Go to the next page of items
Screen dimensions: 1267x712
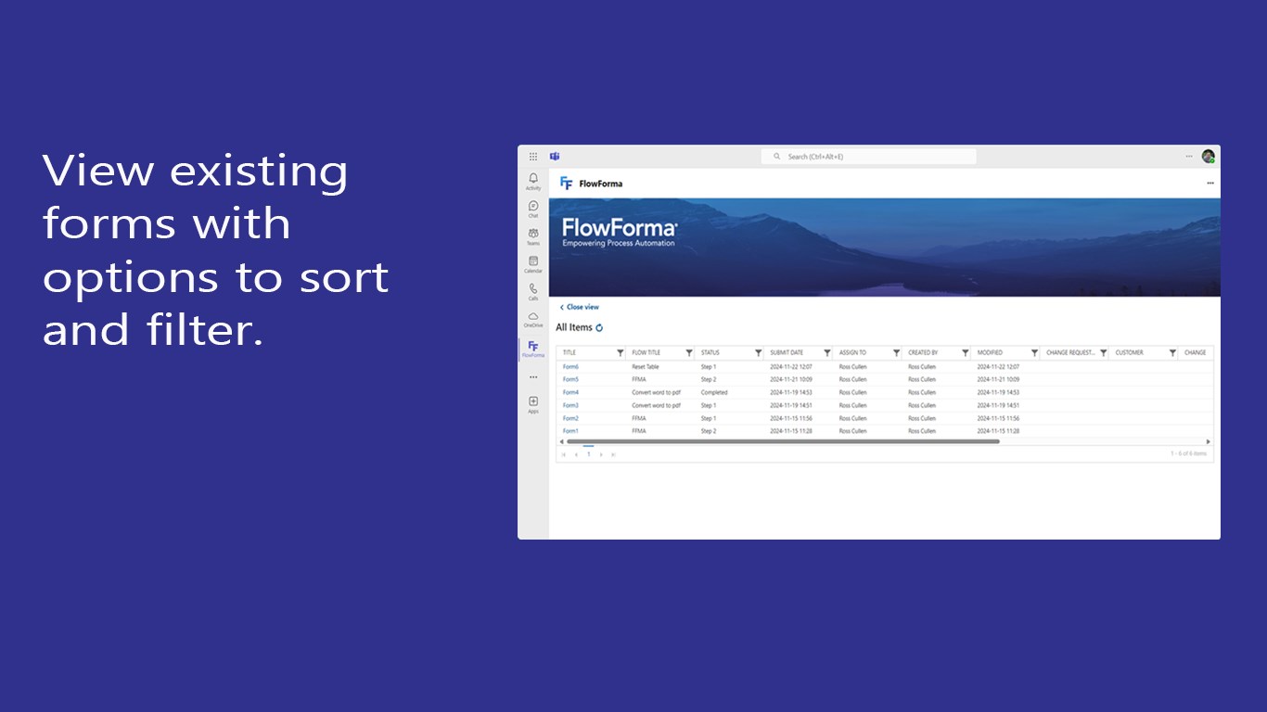tap(602, 453)
